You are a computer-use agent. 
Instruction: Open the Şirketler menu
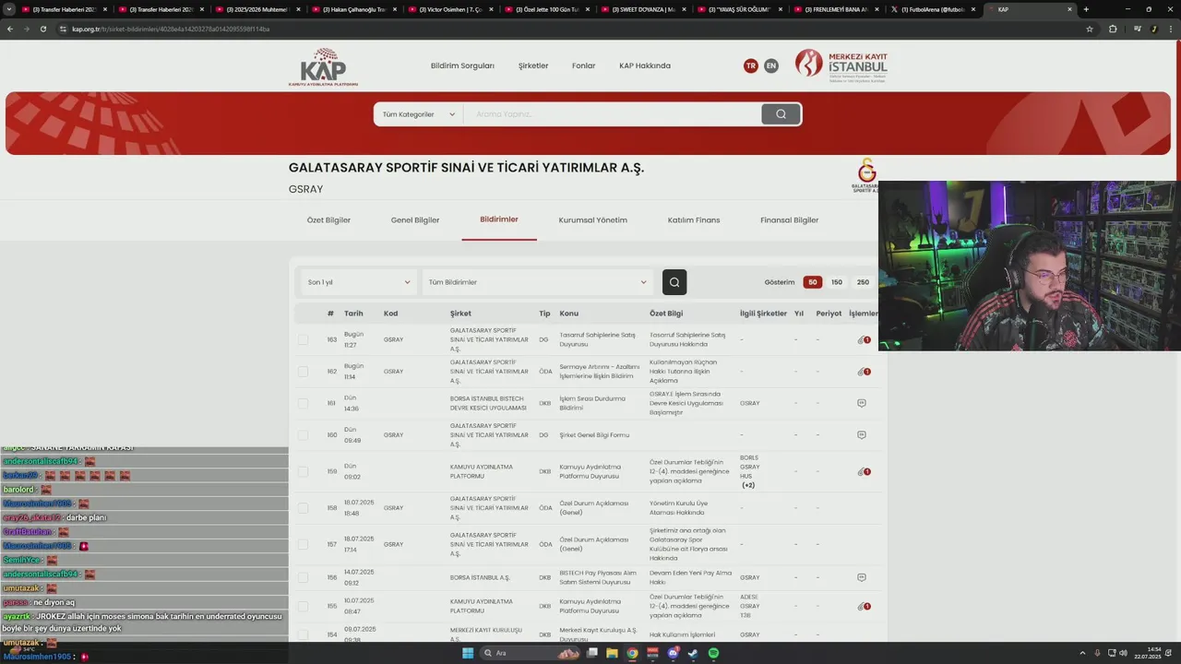pos(533,65)
